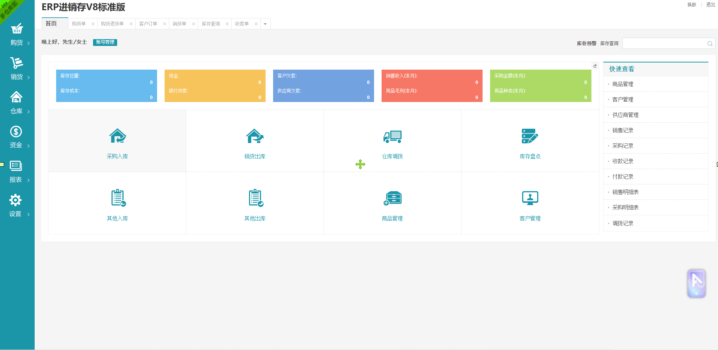Screen dimensions: 718x350
Task: Expand the 销货 submenu chevron
Action: click(29, 78)
